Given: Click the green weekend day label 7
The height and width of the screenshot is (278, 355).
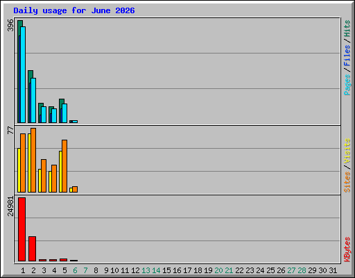Looking at the screenshot, I should pyautogui.click(x=85, y=270).
